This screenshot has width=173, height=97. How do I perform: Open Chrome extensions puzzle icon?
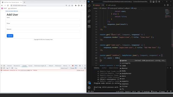[x=76, y=5]
